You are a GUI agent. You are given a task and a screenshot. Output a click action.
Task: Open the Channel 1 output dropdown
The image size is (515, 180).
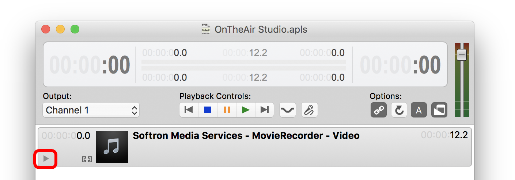[x=91, y=110]
